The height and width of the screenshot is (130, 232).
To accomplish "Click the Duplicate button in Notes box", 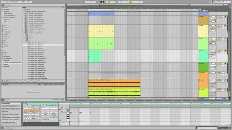I will pos(54,114).
